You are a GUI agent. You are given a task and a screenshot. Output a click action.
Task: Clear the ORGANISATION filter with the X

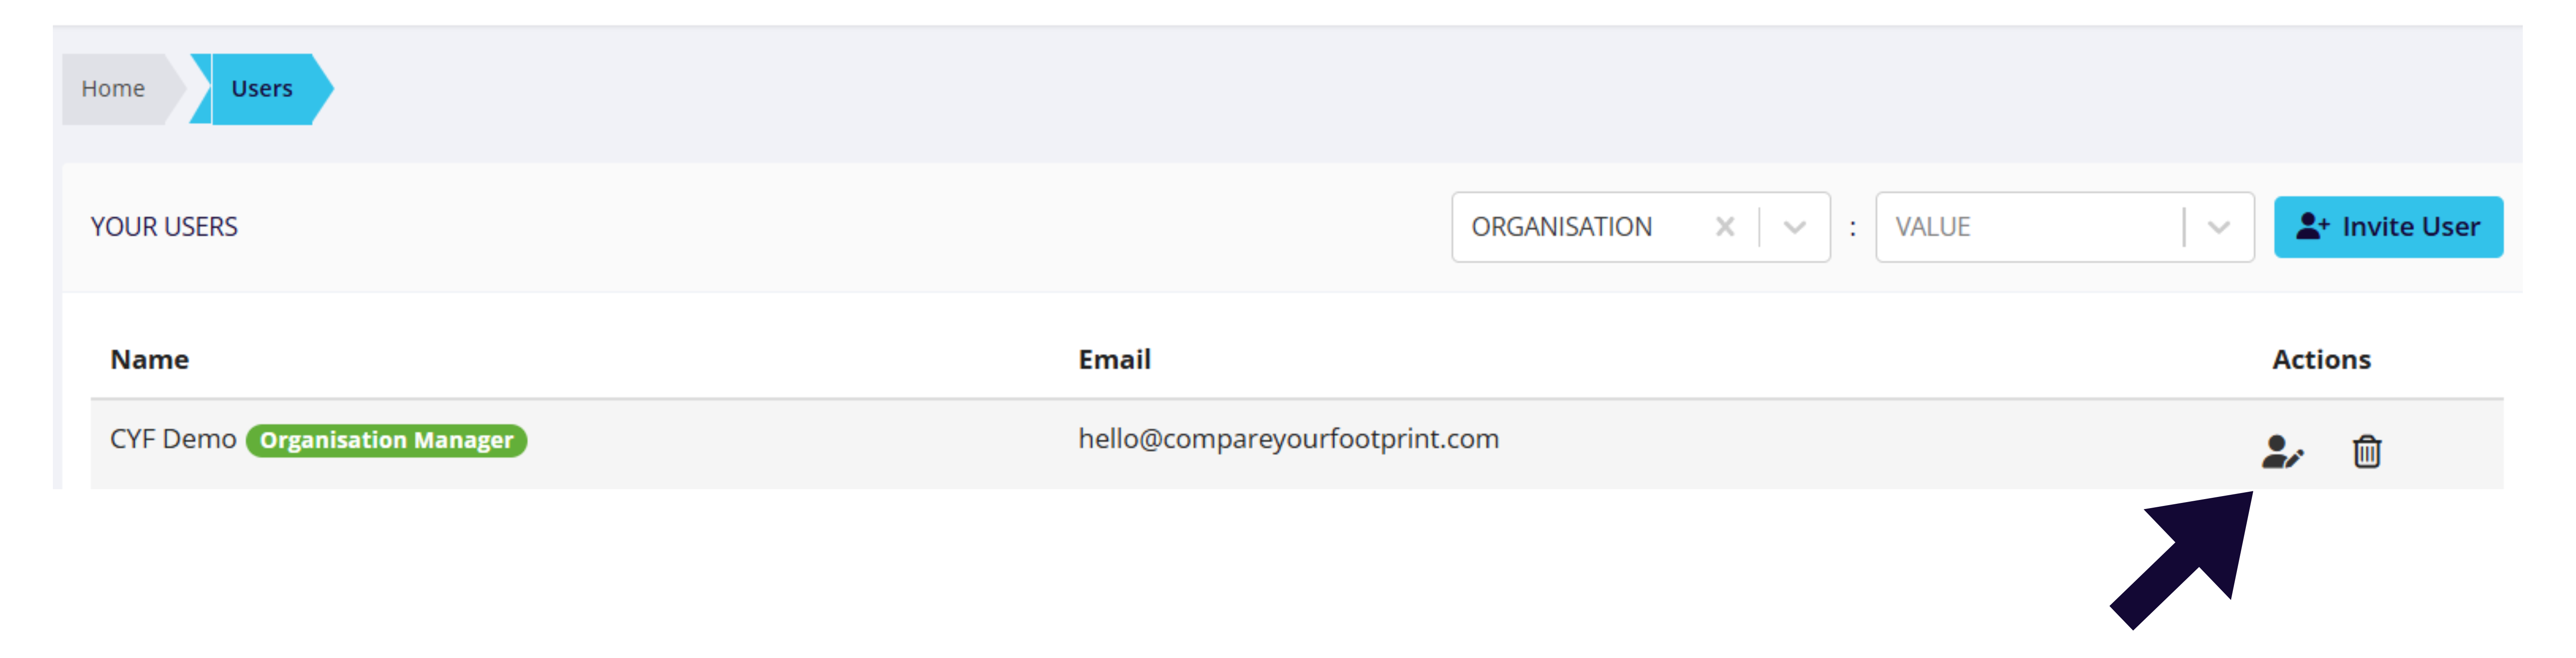click(x=1725, y=227)
